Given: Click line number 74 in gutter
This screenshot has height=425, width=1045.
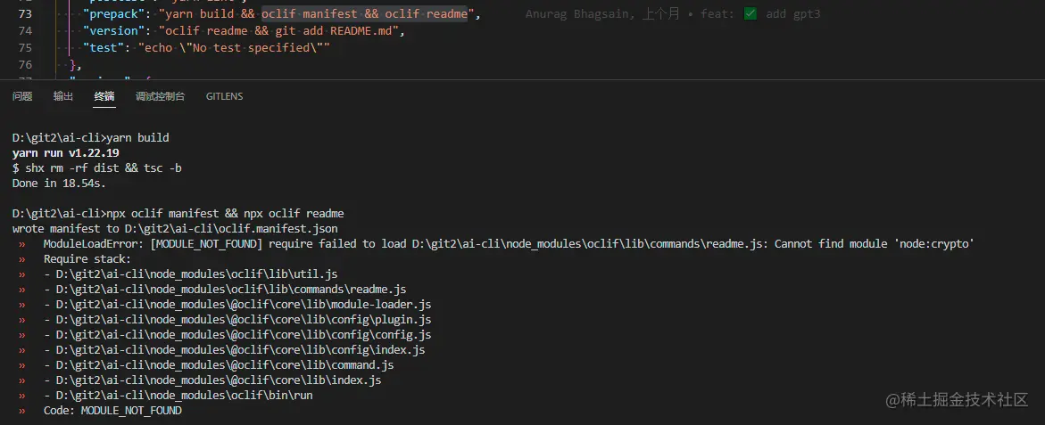Looking at the screenshot, I should [25, 30].
